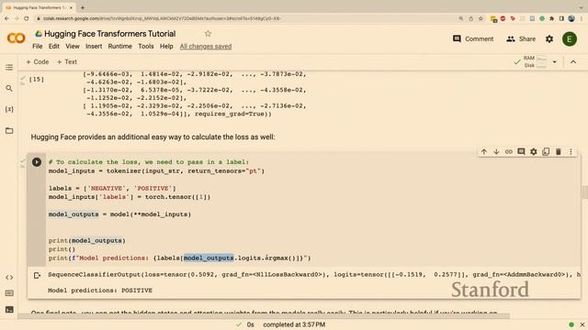This screenshot has height=330, width=588.
Task: Open the cell editor settings gear
Action: coord(533,151)
